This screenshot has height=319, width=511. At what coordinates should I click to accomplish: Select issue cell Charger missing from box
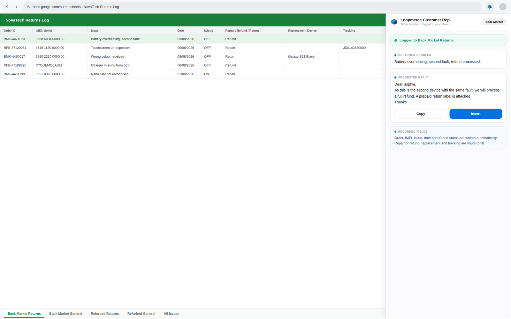pos(131,65)
